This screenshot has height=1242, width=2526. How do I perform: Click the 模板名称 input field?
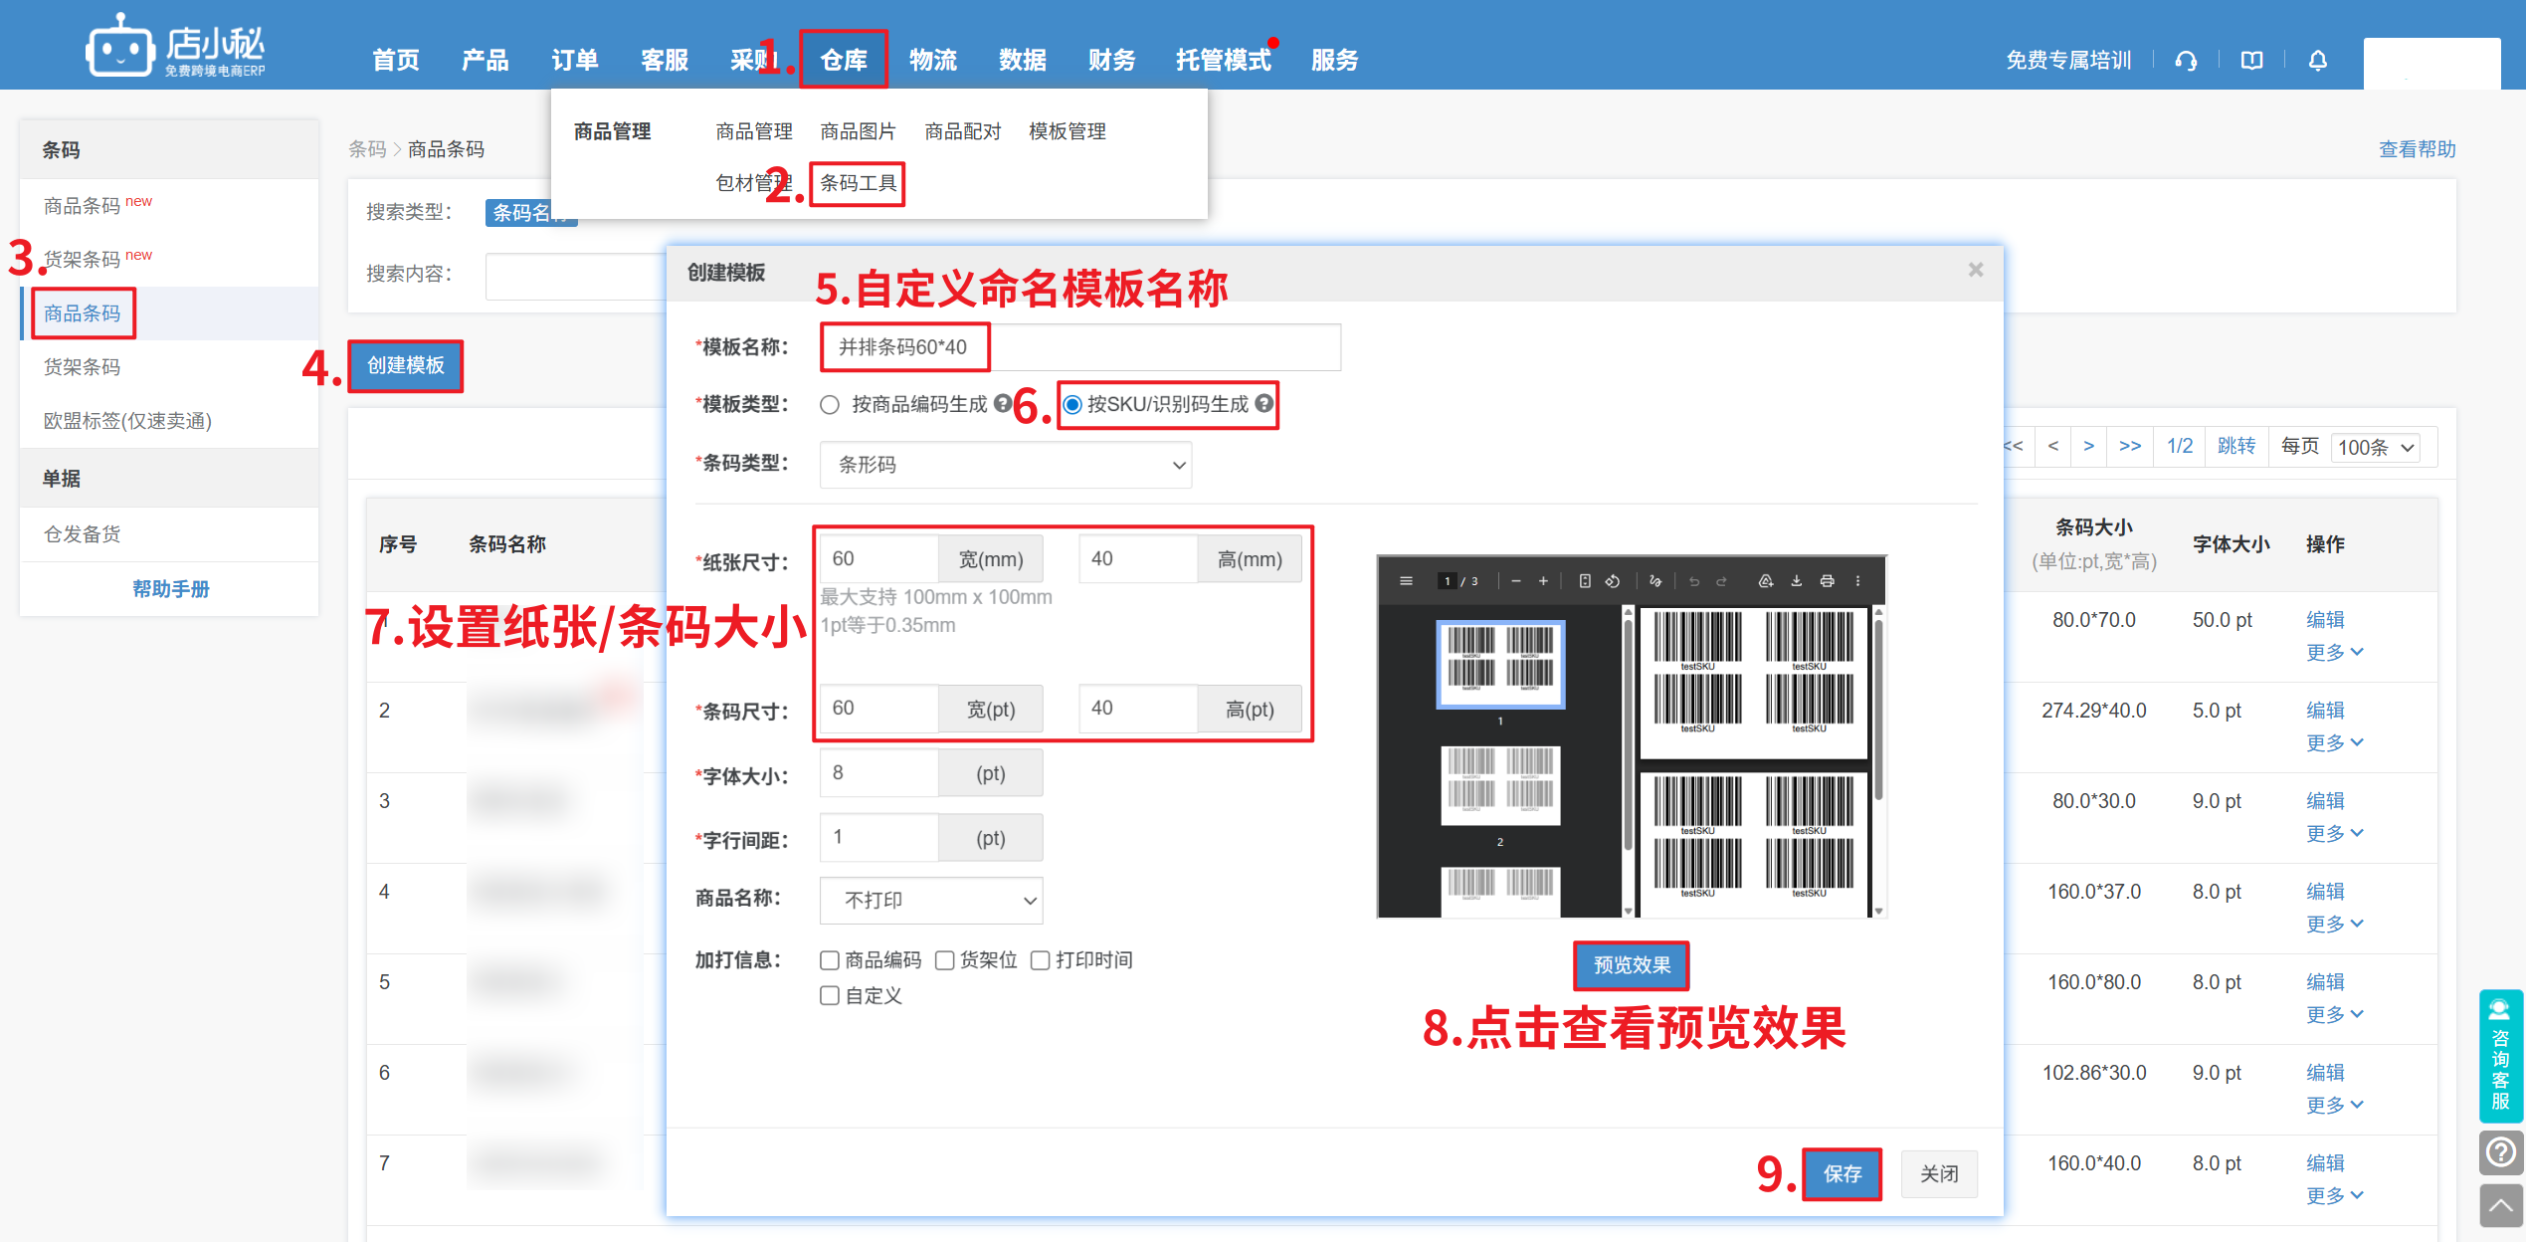point(1079,347)
